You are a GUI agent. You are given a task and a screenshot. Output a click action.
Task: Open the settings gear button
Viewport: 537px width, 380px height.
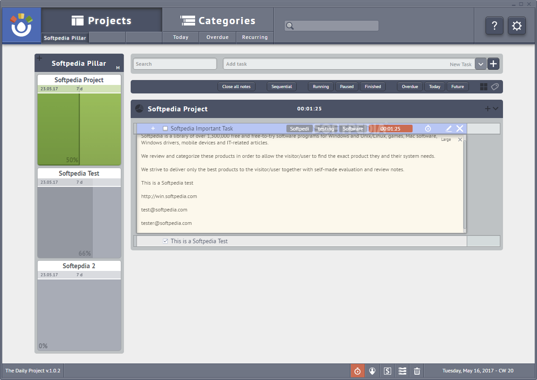517,25
